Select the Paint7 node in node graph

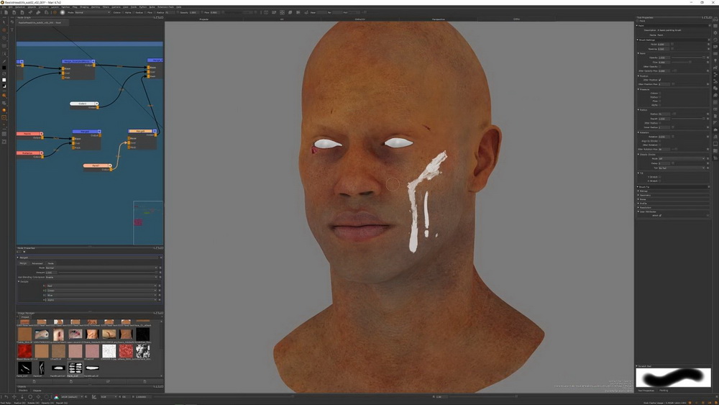(97, 165)
